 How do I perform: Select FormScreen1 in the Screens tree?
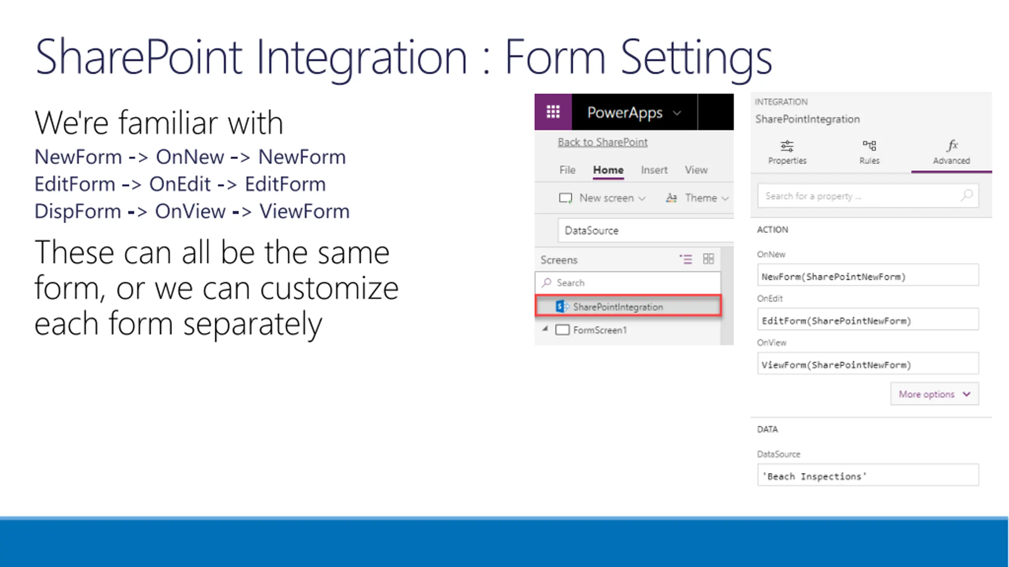click(600, 330)
